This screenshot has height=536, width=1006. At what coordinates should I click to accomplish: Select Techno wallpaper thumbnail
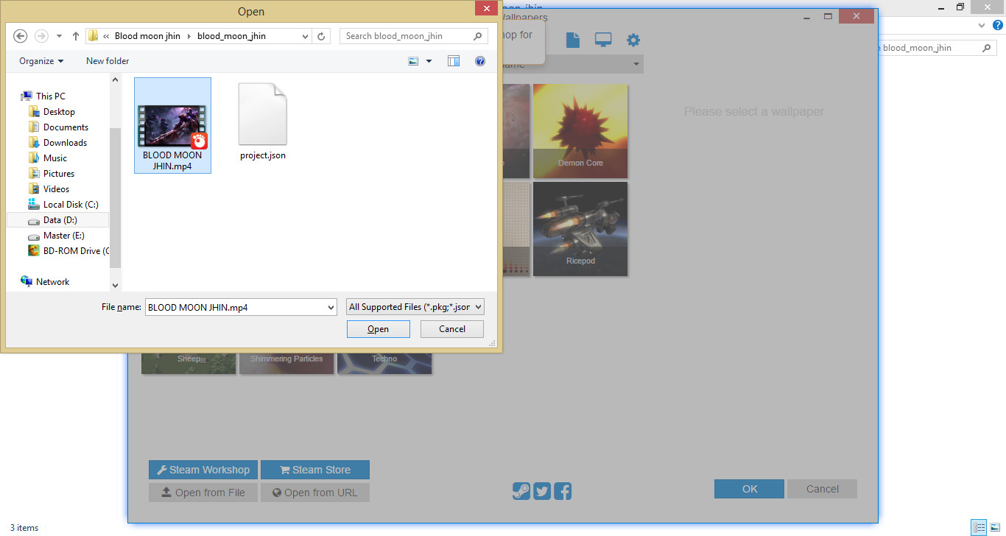click(384, 364)
